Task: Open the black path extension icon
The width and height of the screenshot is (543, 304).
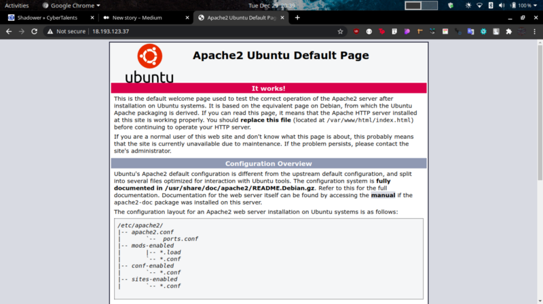Action: [457, 31]
